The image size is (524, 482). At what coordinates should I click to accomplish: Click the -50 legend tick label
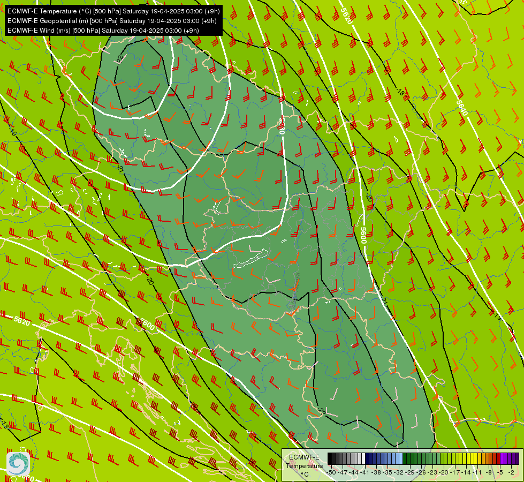tap(331, 472)
